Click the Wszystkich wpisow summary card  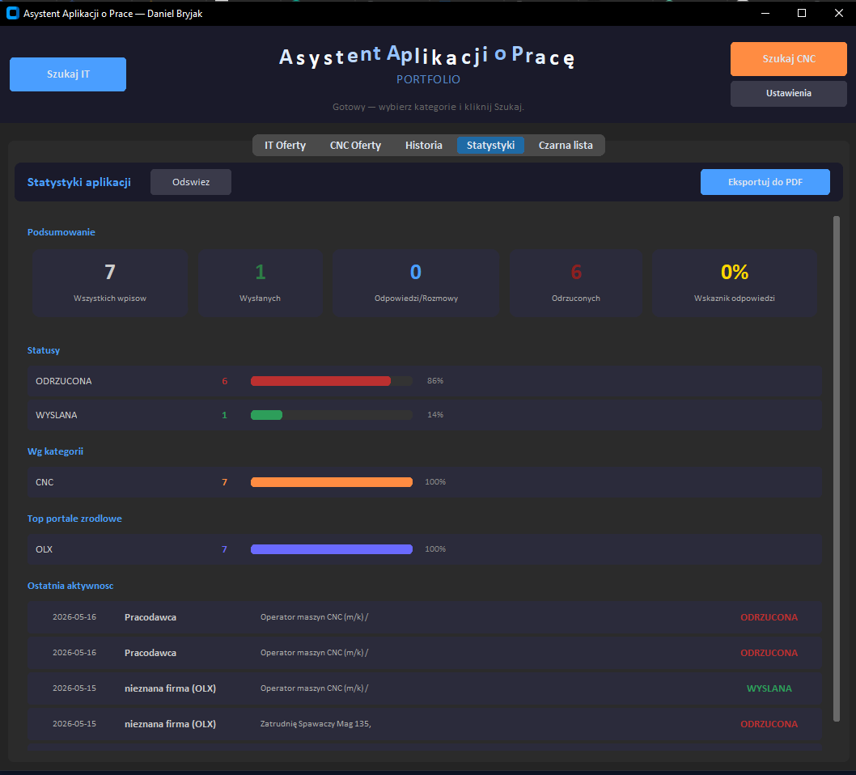[x=110, y=282]
